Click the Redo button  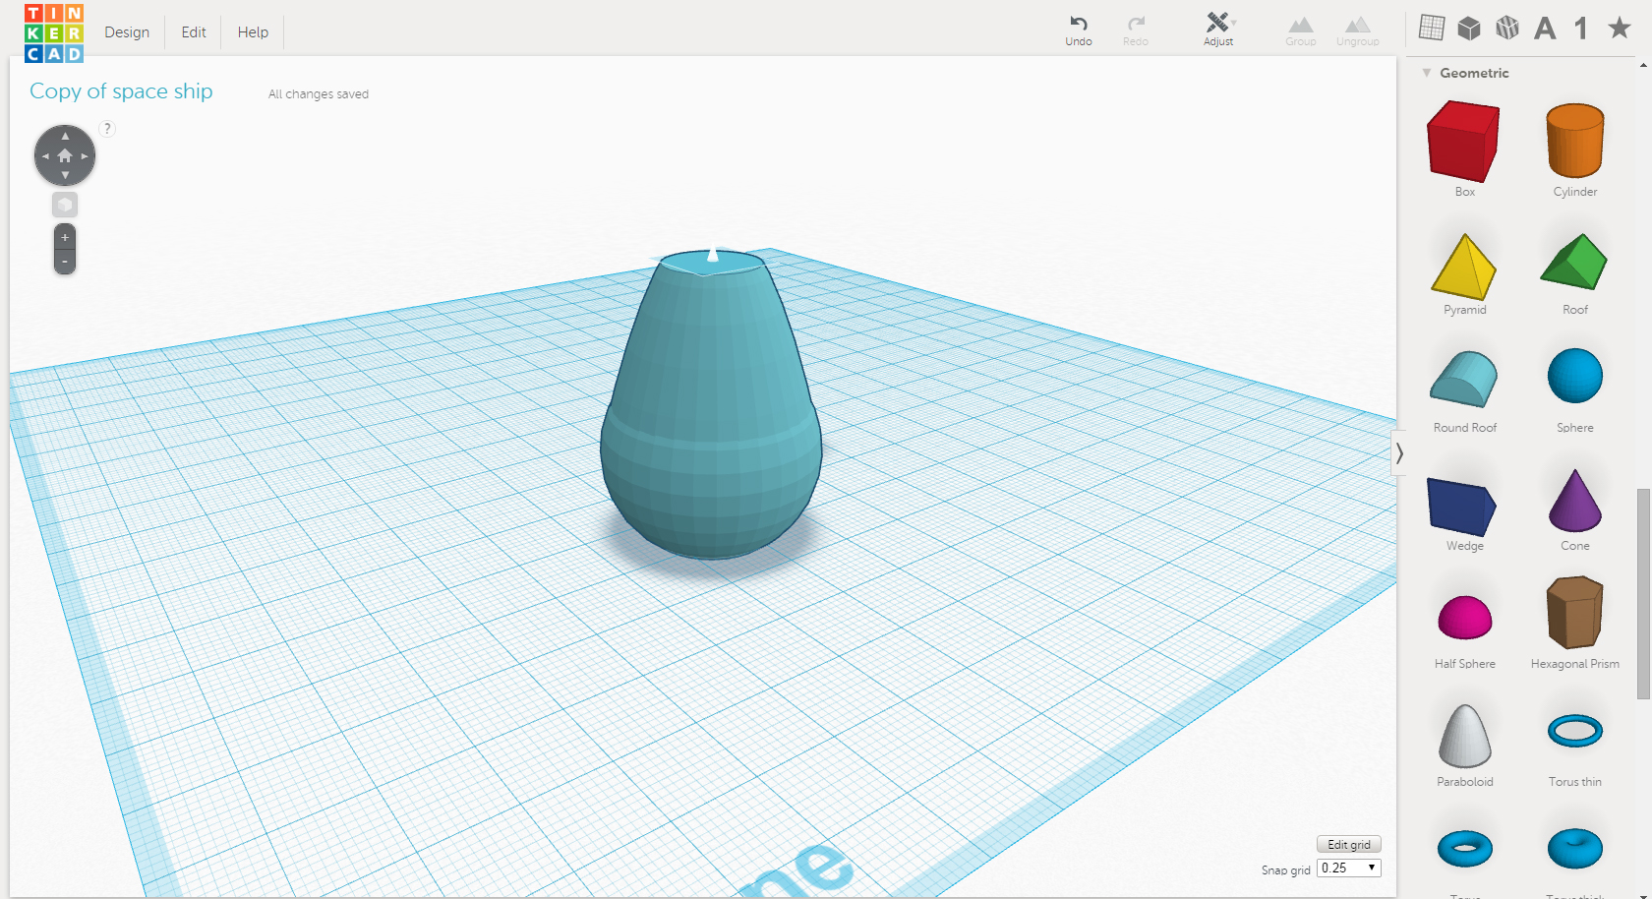1136,30
